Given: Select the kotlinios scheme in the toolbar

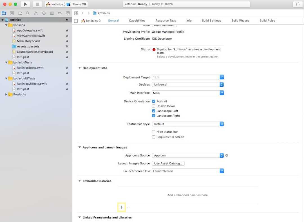Looking at the screenshot, I should [55, 4].
